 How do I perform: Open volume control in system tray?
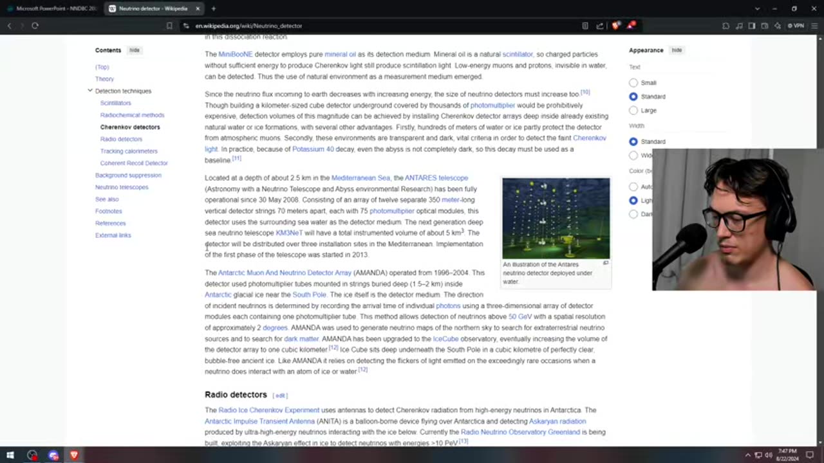click(768, 455)
